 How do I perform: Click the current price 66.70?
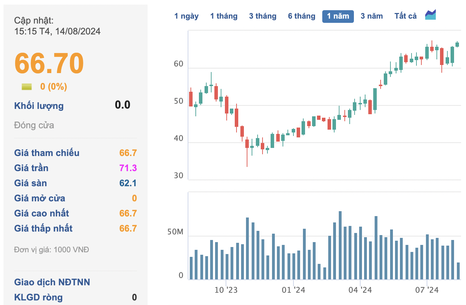(49, 63)
